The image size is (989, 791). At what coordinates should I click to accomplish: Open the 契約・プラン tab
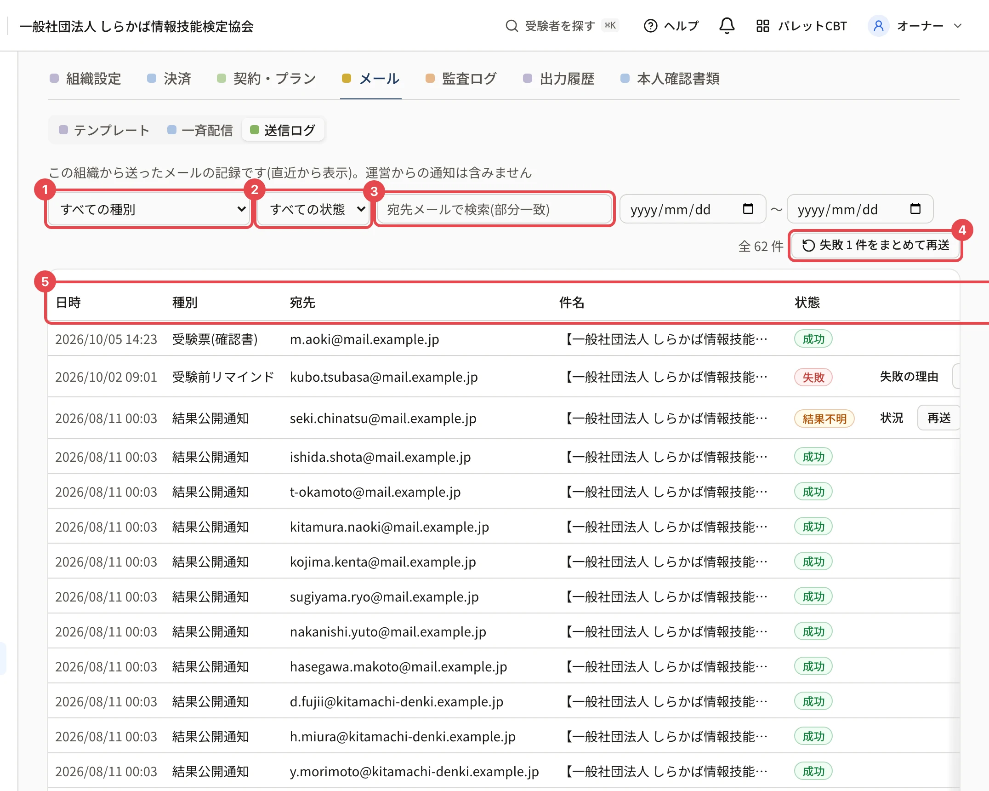[x=267, y=79]
